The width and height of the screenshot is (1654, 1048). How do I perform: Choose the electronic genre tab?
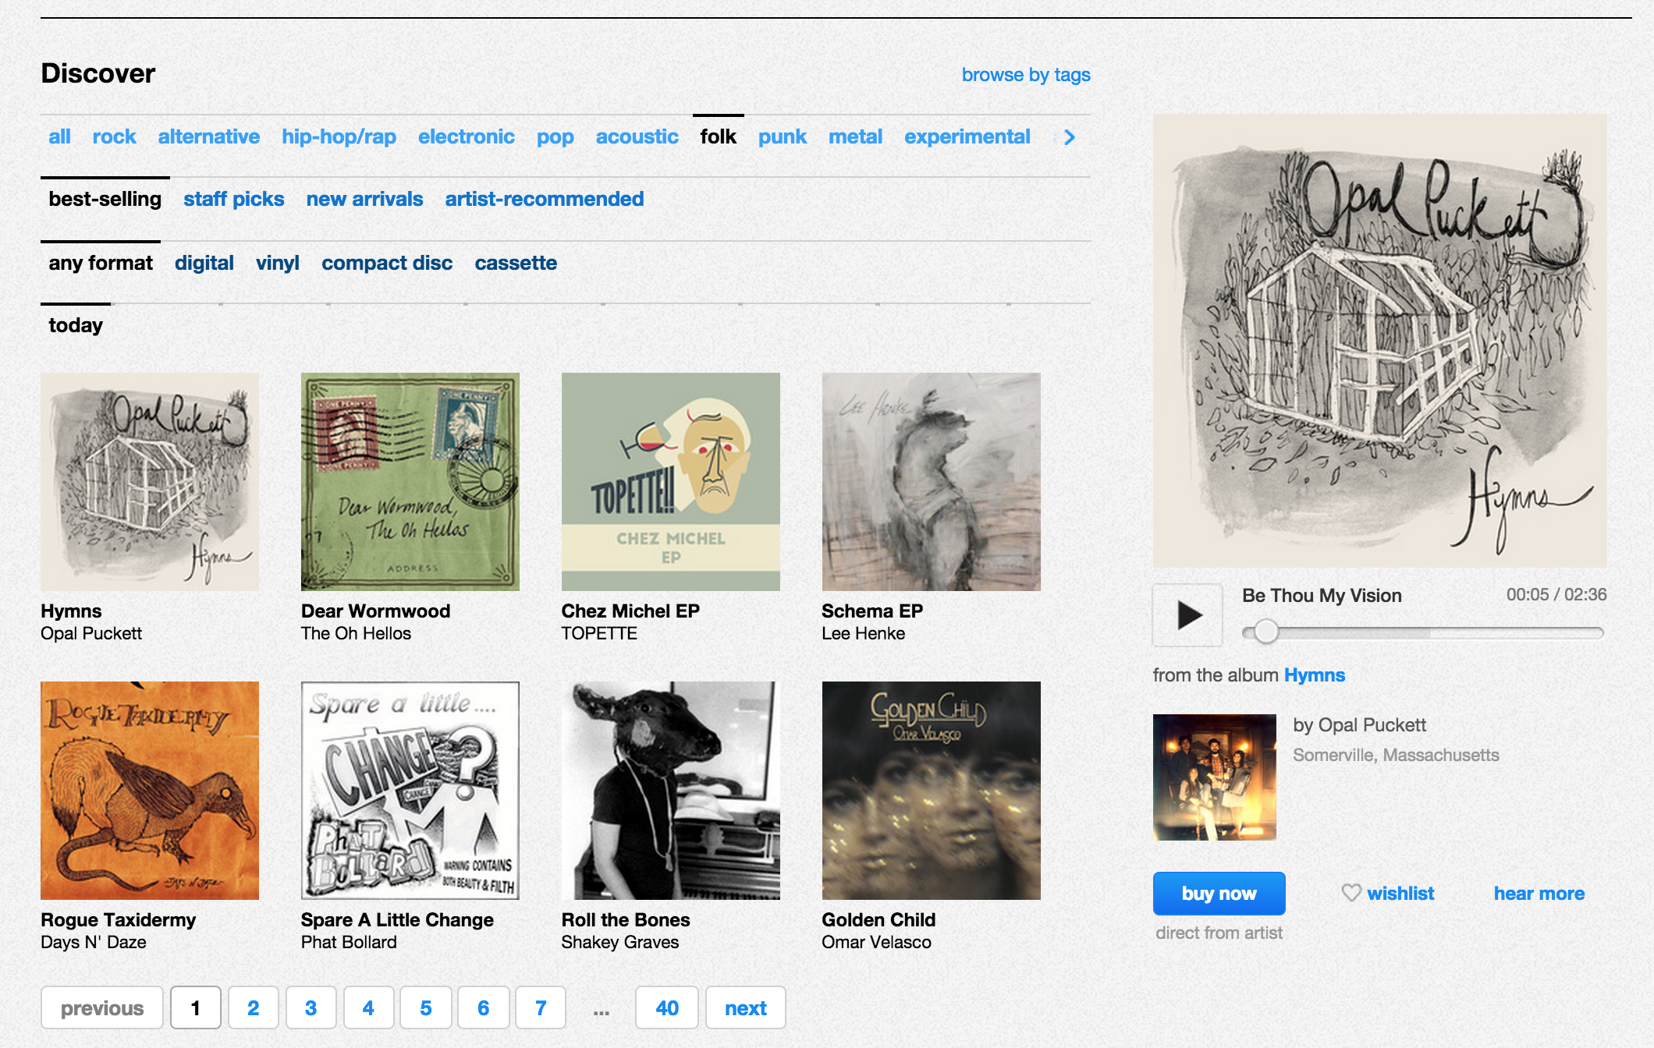(x=467, y=136)
